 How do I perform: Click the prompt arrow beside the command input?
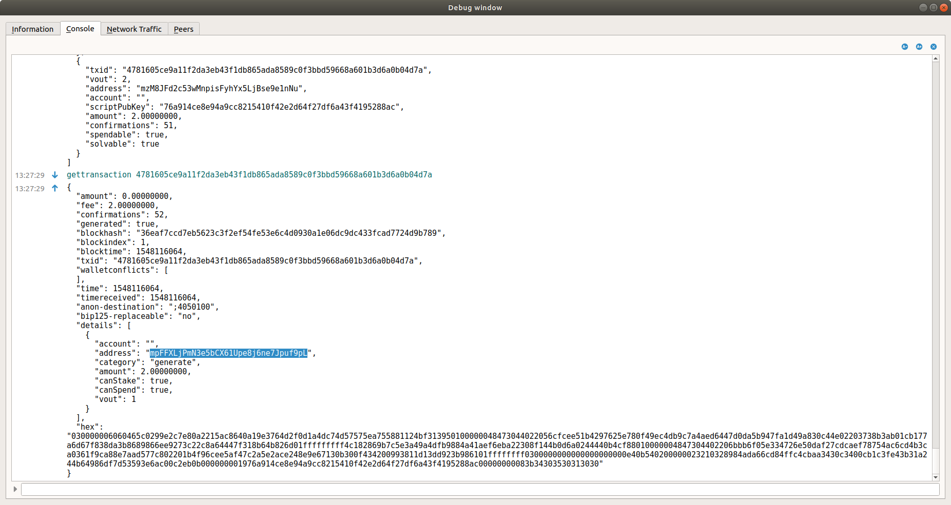(15, 489)
